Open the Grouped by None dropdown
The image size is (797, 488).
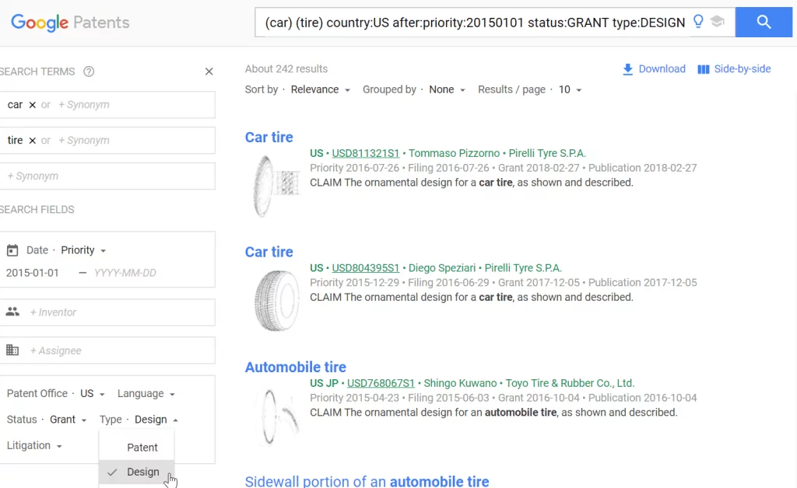[x=447, y=90]
